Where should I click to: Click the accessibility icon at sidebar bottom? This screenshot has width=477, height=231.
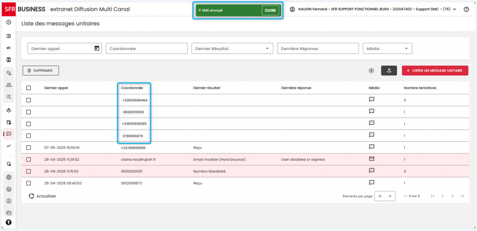(8, 222)
